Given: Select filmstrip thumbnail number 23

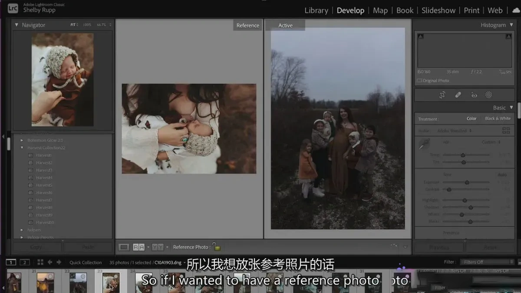Looking at the screenshot, I should point(111,282).
